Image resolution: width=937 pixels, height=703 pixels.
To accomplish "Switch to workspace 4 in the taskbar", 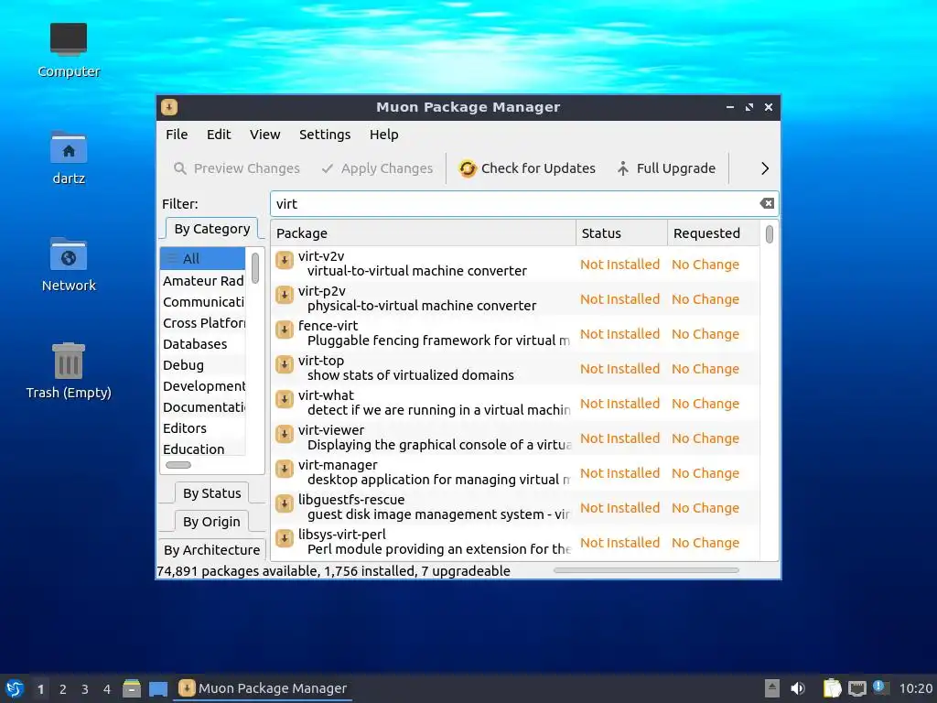I will tap(106, 689).
